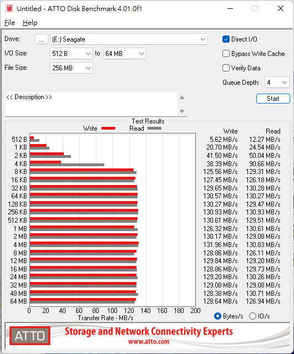Click the Storage and Network Connectivity Experts banner text
Screen dimensions: 294x354
click(149, 331)
